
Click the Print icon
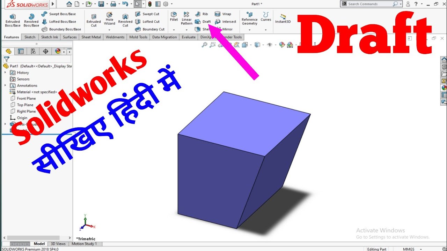pos(113,4)
